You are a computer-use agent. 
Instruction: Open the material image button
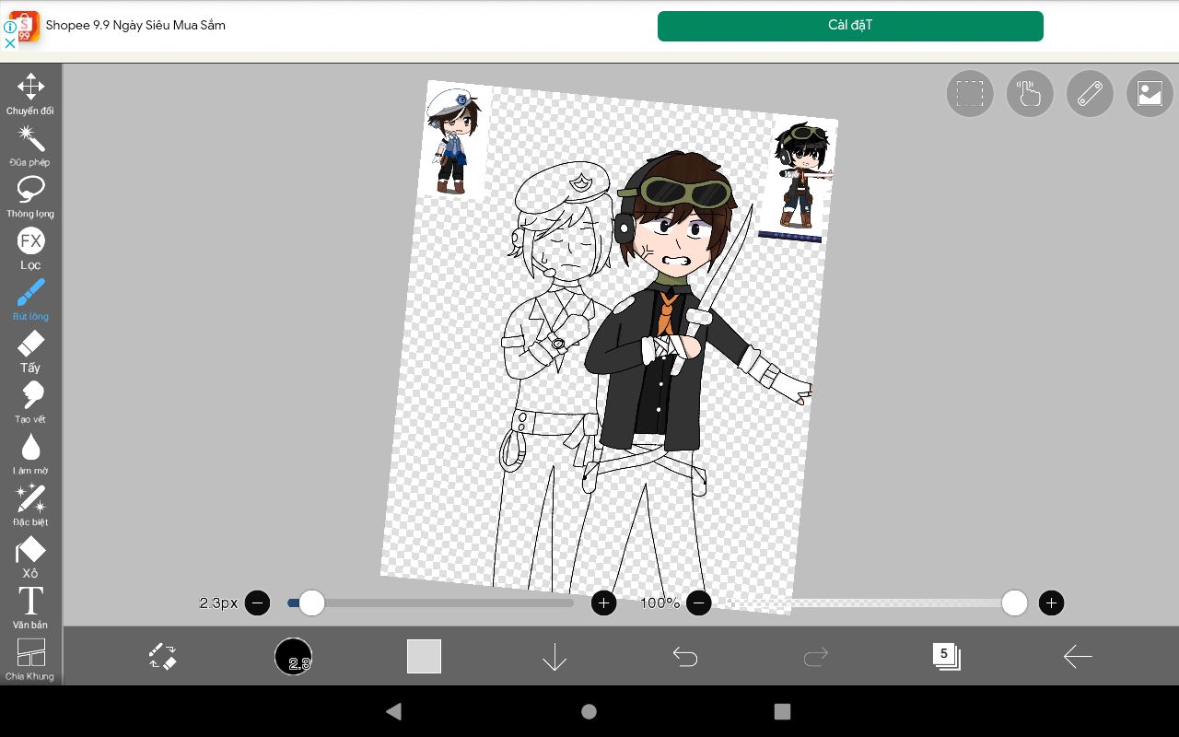(1150, 94)
